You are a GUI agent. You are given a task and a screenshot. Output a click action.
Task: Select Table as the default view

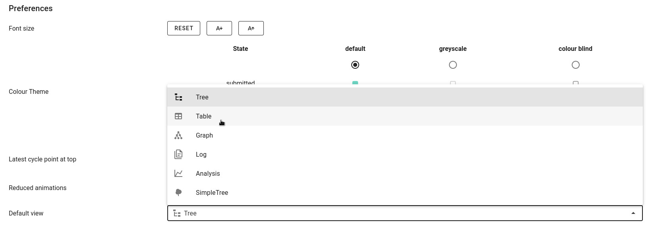tap(203, 116)
